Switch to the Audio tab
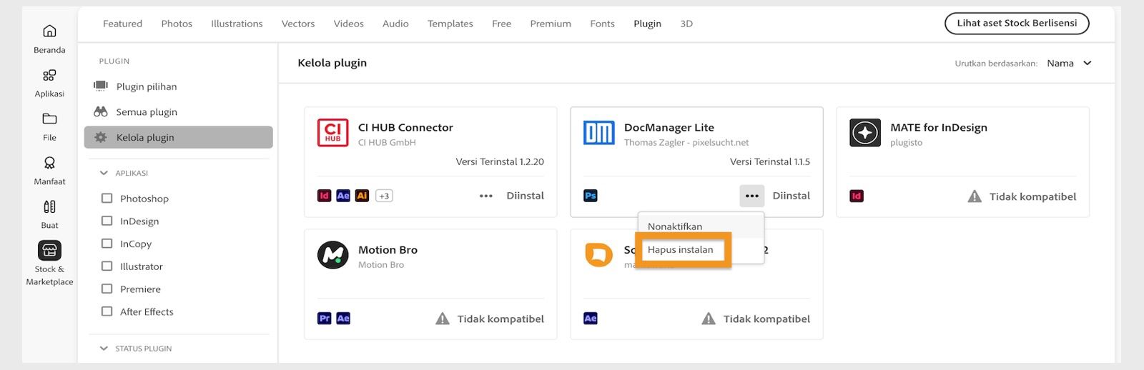 point(395,24)
